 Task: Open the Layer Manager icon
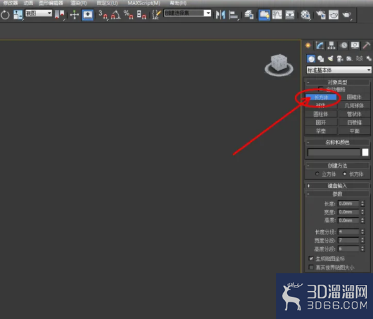point(249,15)
